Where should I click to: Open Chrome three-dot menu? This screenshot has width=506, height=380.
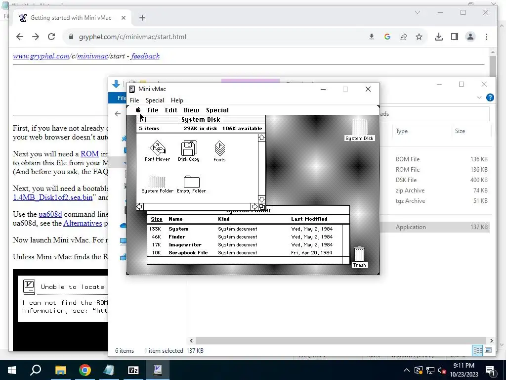486,37
